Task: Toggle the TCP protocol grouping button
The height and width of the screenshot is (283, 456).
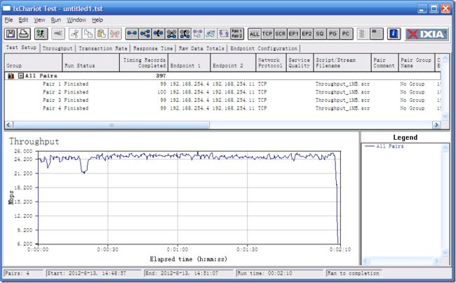Action: [x=267, y=34]
